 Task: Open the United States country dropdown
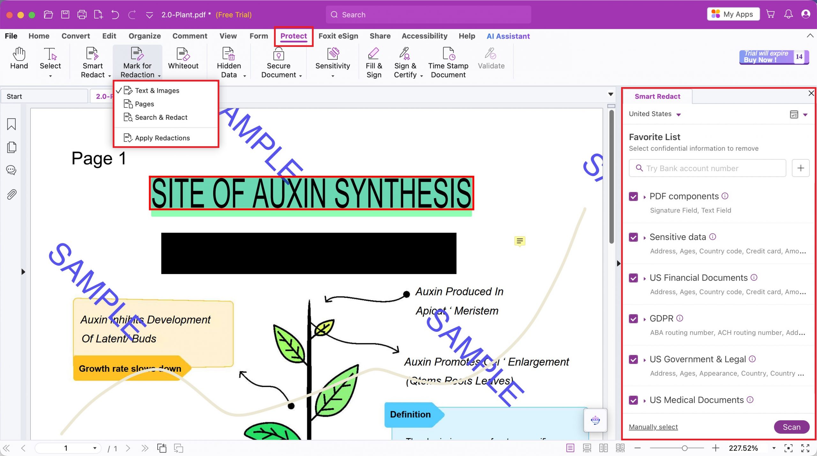655,114
